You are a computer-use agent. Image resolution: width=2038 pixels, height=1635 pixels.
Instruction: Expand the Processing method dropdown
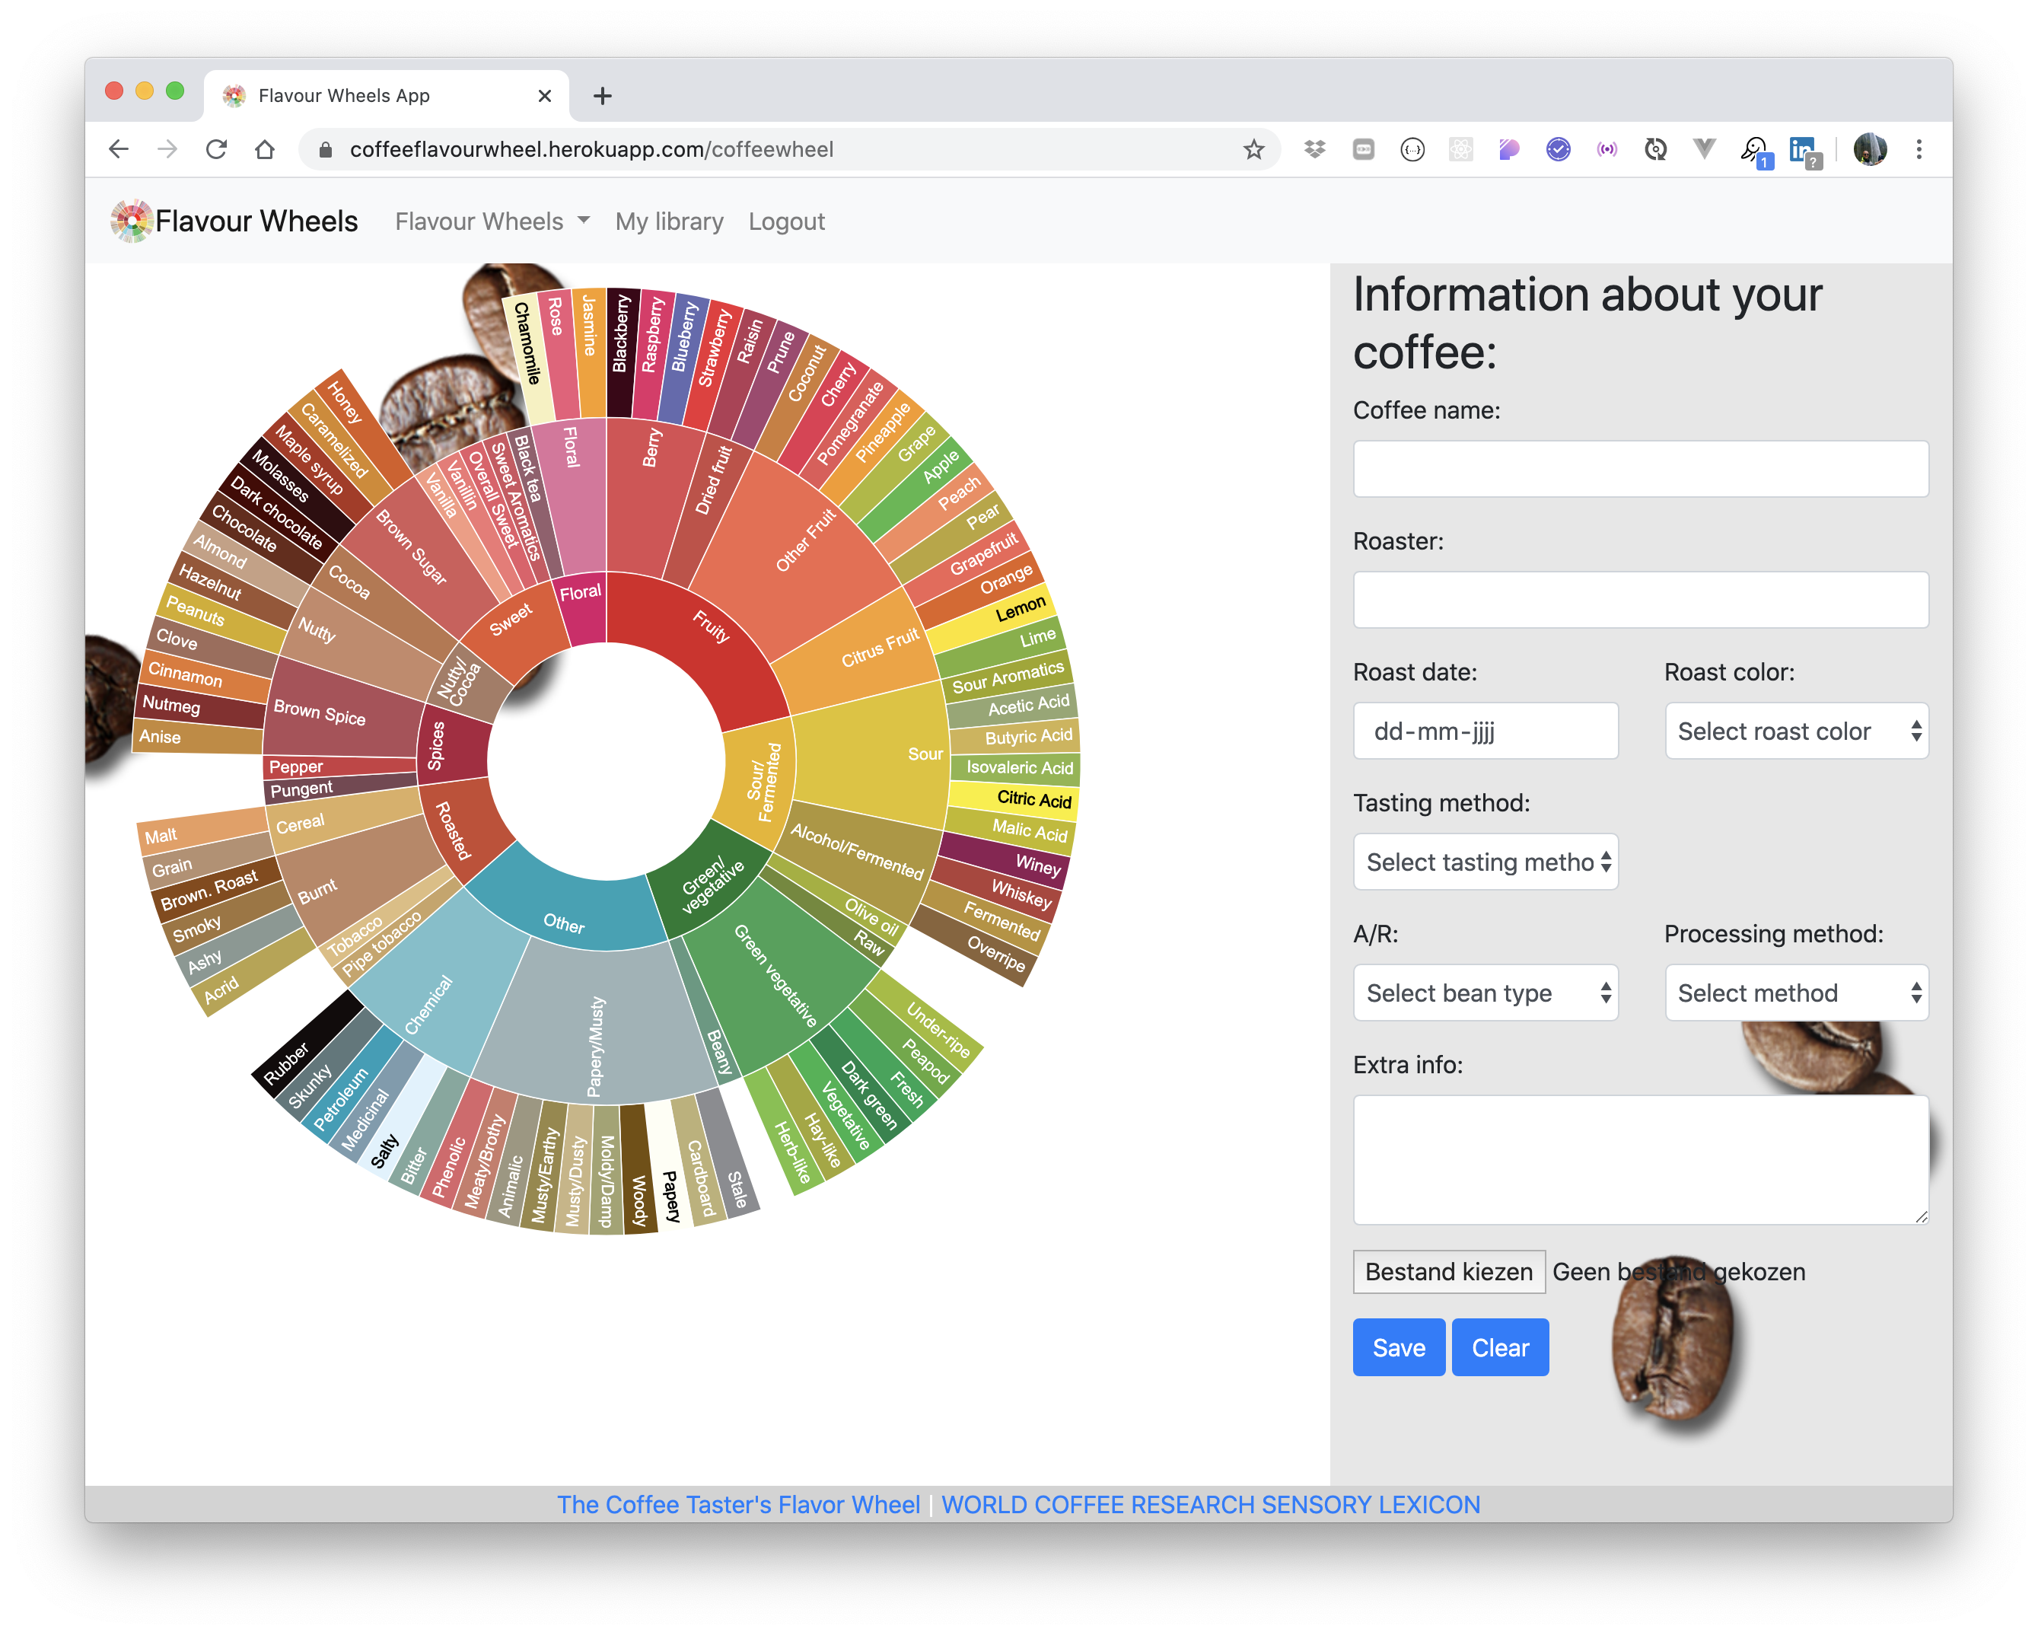[1796, 993]
